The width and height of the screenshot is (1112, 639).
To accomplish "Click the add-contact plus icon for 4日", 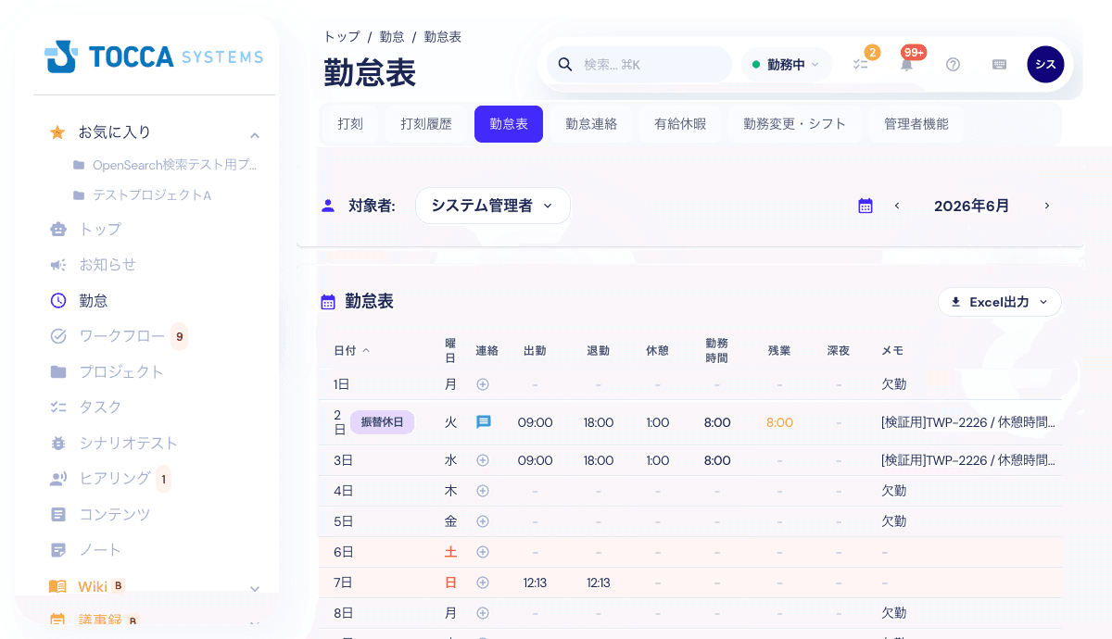I will (x=483, y=491).
